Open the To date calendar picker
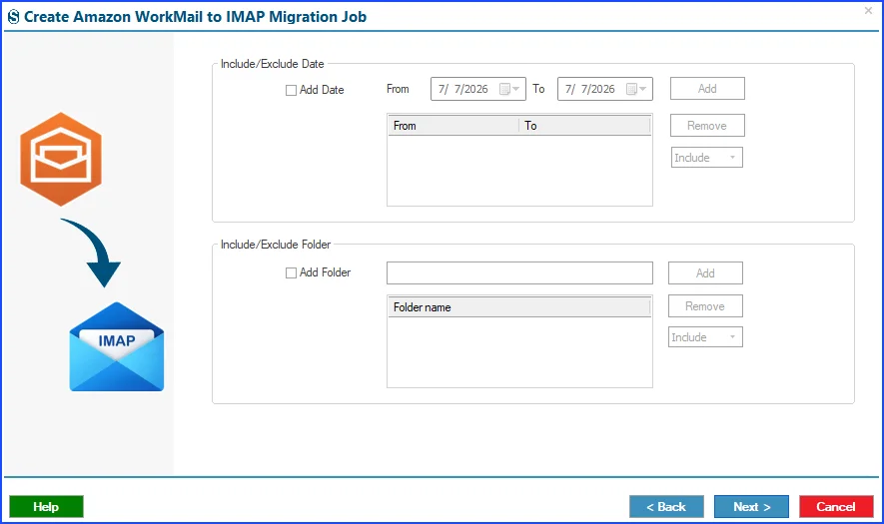The image size is (884, 524). point(636,89)
